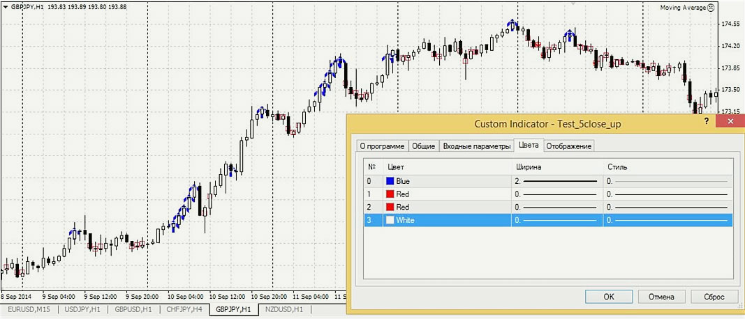Switch to the Общие tab
The height and width of the screenshot is (319, 745).
click(x=423, y=146)
